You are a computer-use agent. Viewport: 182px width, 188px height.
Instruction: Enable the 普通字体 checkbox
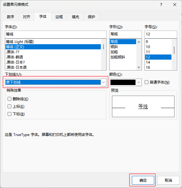click(146, 82)
